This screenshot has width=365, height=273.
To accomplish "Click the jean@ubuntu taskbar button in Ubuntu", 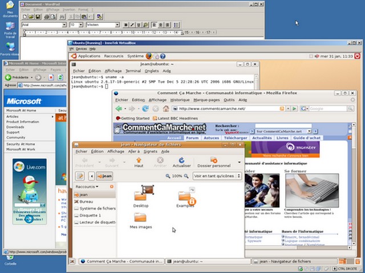I will point(208,262).
